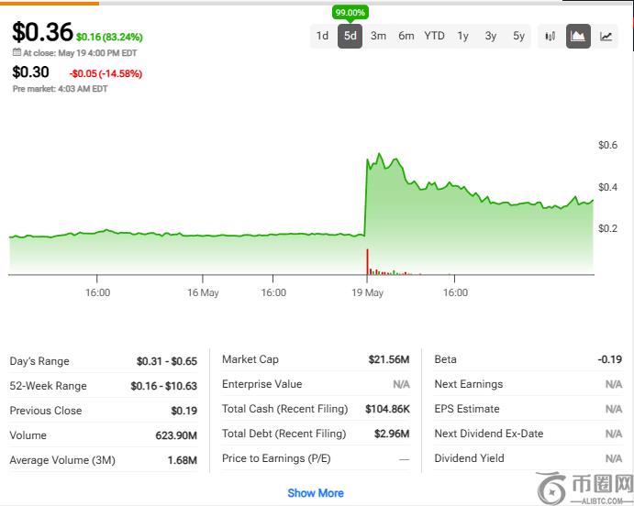This screenshot has width=634, height=506.
Task: Switch chart to 3m range
Action: click(378, 37)
